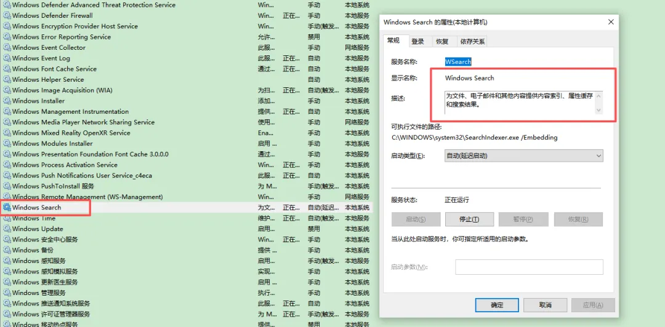Click 自动(延迟... startup type in Windows Search row
Image resolution: width=665 pixels, height=327 pixels.
324,208
